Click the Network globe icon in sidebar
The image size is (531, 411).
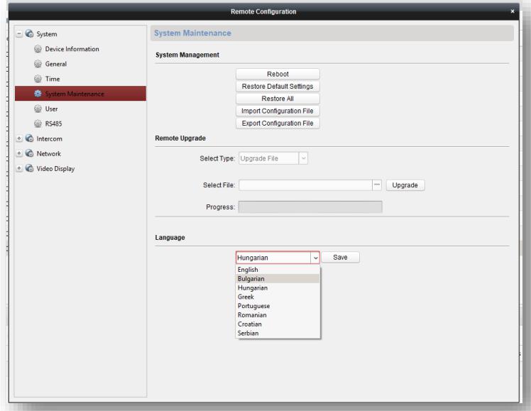[x=31, y=154]
